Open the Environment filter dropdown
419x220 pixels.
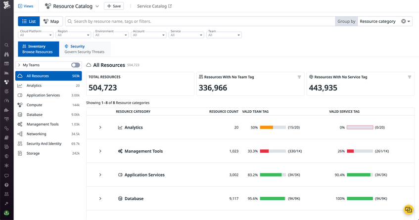point(111,35)
